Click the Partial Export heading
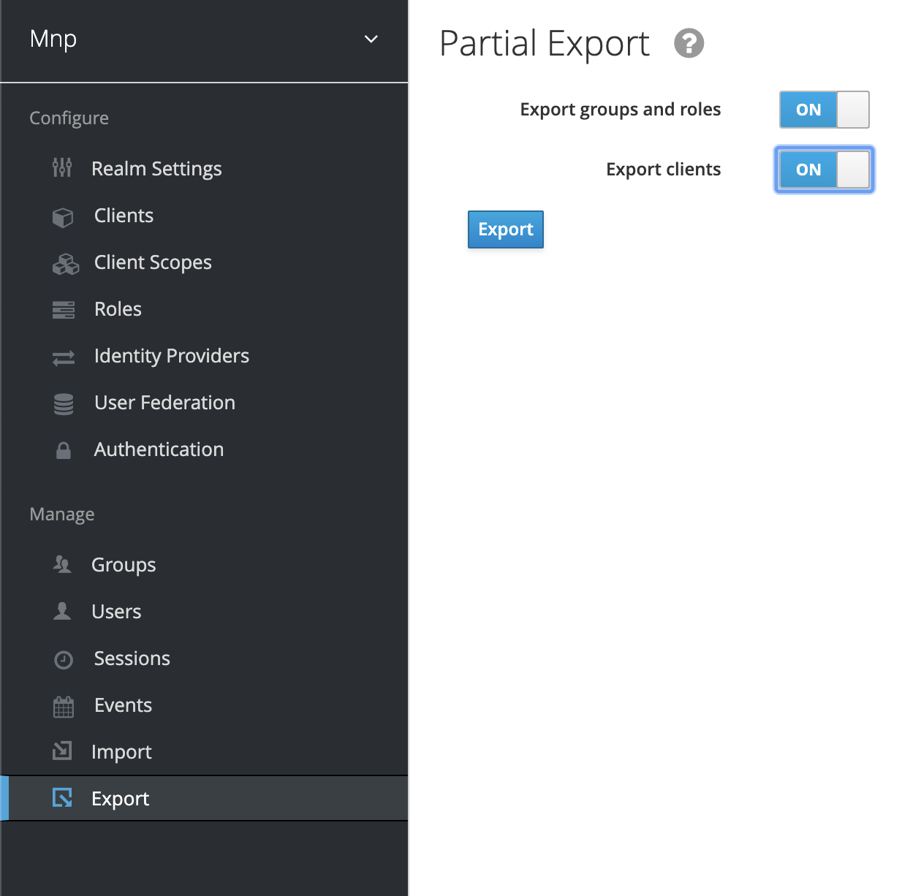921x896 pixels. tap(545, 44)
